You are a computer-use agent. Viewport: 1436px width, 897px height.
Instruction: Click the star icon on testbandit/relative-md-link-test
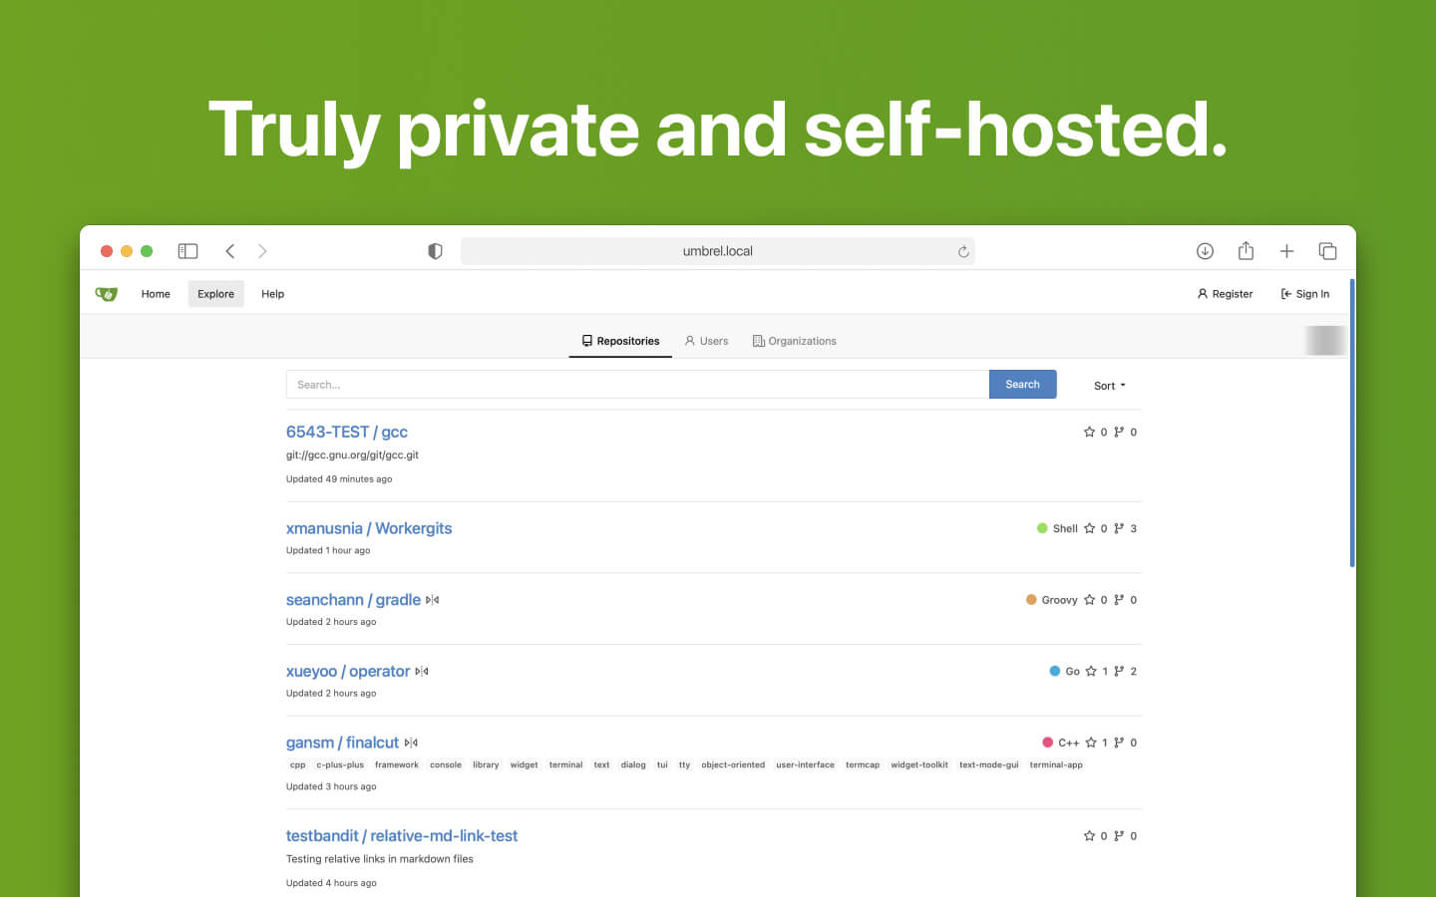point(1090,835)
